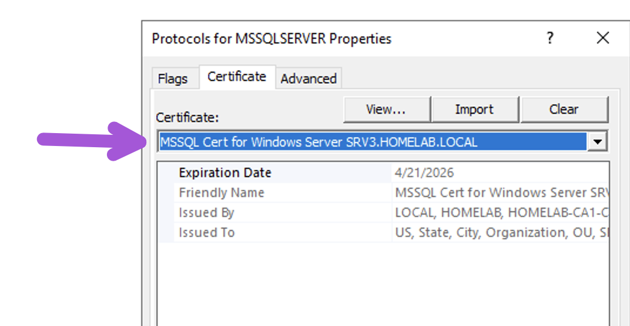Select the Expiration Date property row

(x=383, y=173)
